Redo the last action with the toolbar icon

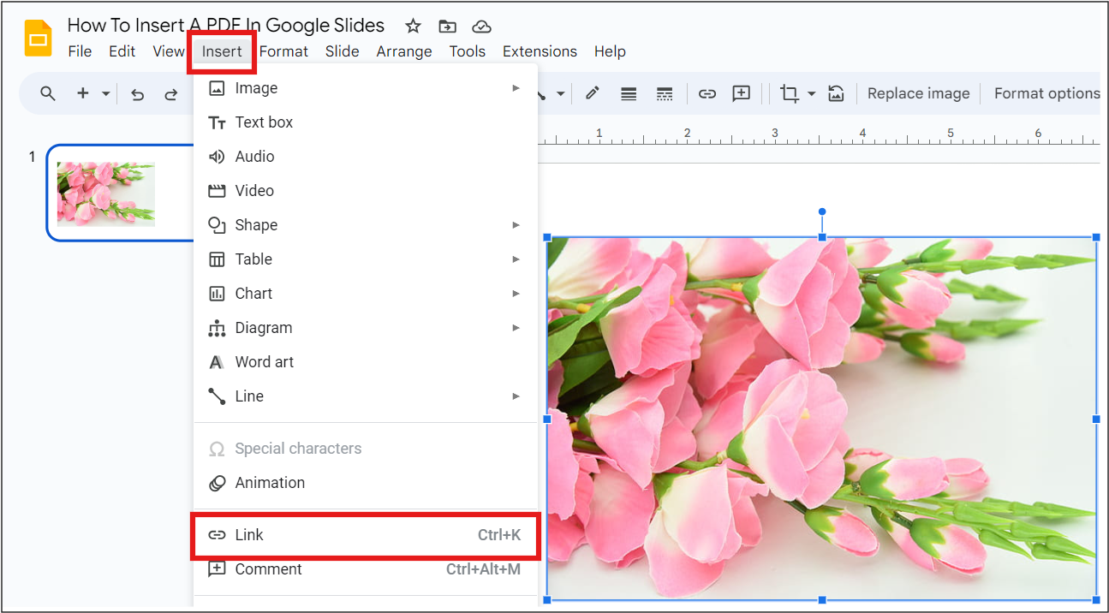click(171, 94)
